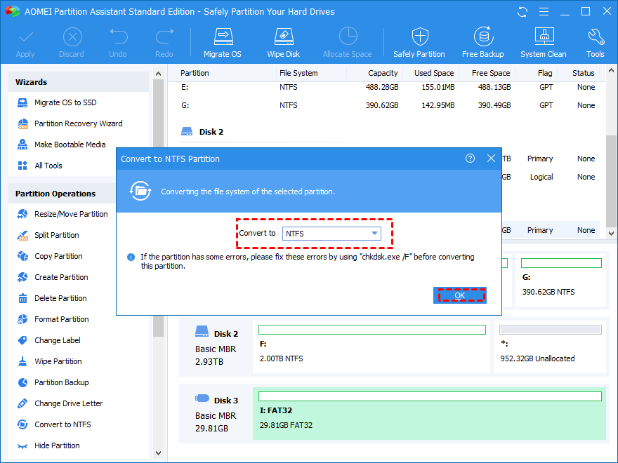Sort by Used Space column header
The width and height of the screenshot is (618, 463).
pyautogui.click(x=434, y=73)
